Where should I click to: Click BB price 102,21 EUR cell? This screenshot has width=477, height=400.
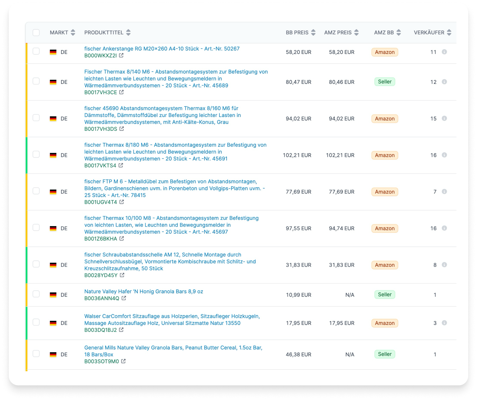click(297, 155)
